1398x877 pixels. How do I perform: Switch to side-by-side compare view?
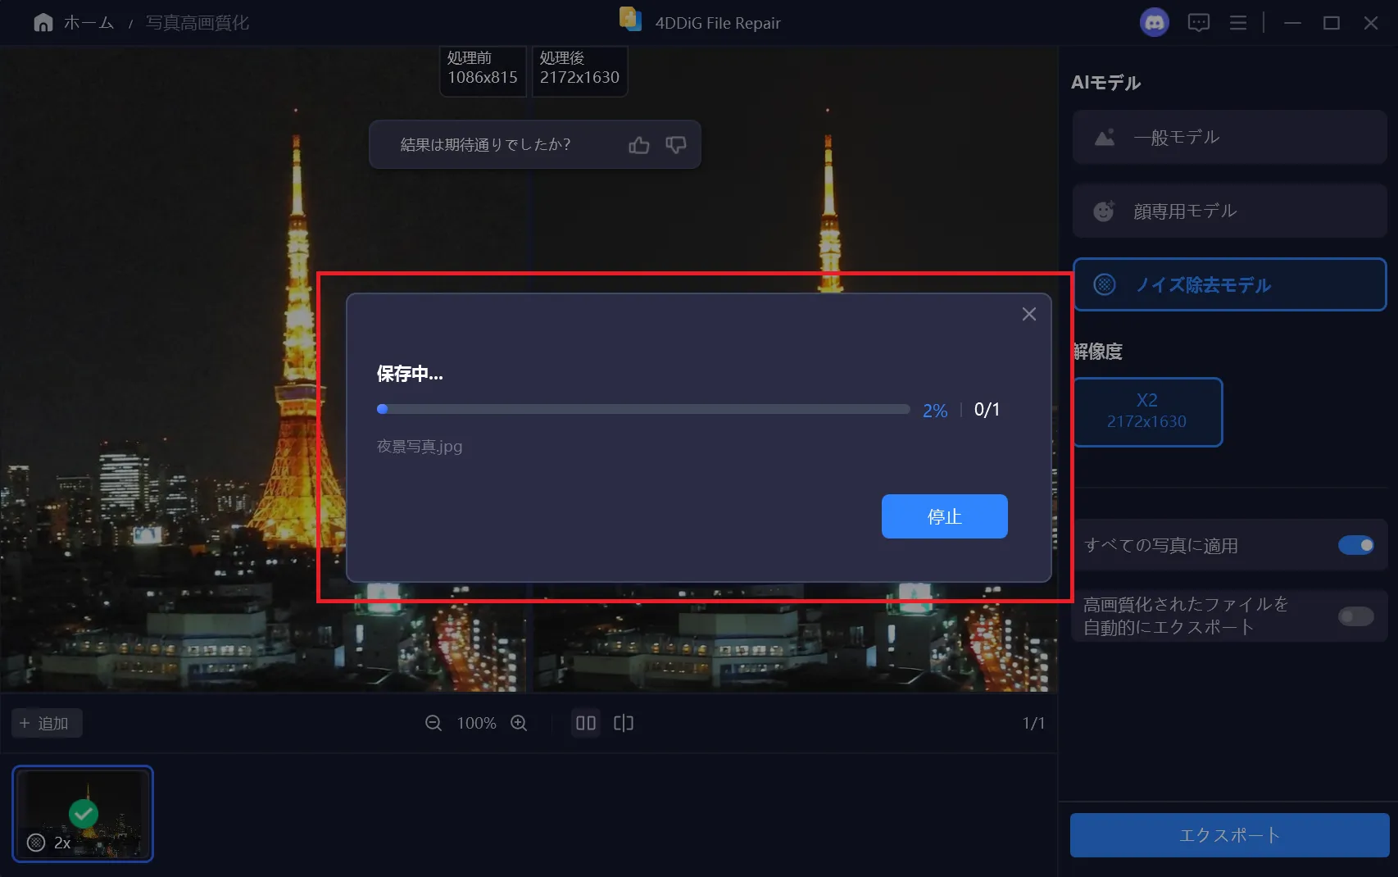click(585, 723)
